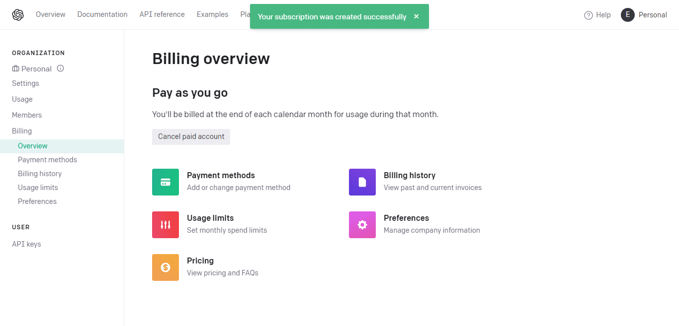The width and height of the screenshot is (679, 326).
Task: Open organization Settings in the sidebar
Action: click(25, 83)
